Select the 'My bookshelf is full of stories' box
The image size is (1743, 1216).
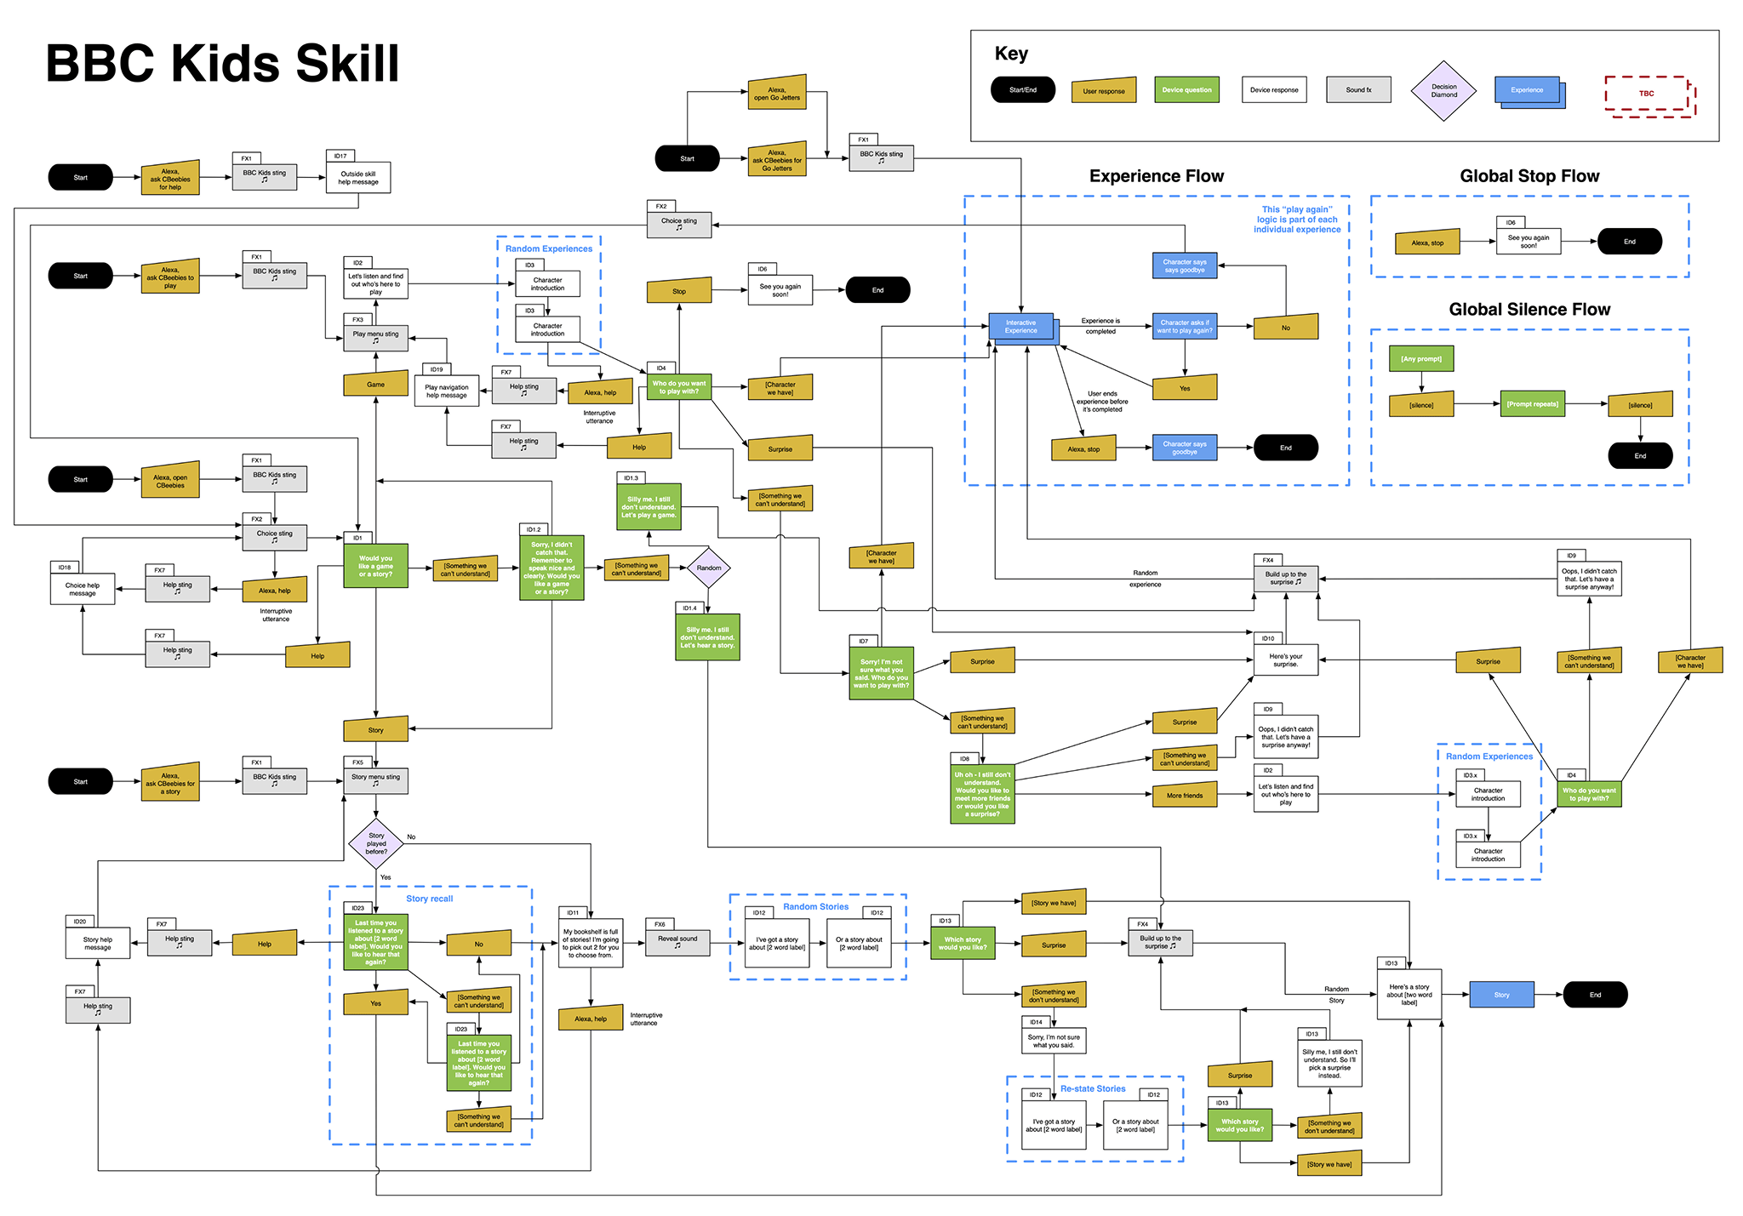point(591,942)
